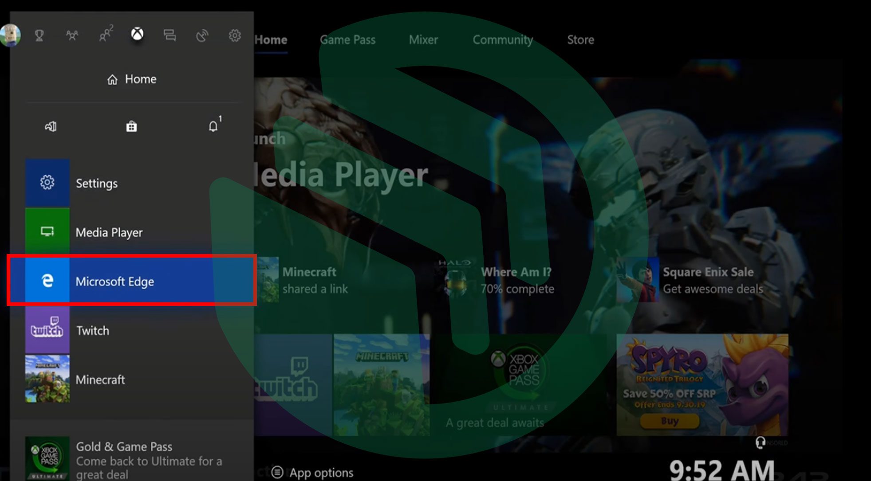This screenshot has height=481, width=871.
Task: Launch Minecraft from the recent list
Action: [131, 379]
